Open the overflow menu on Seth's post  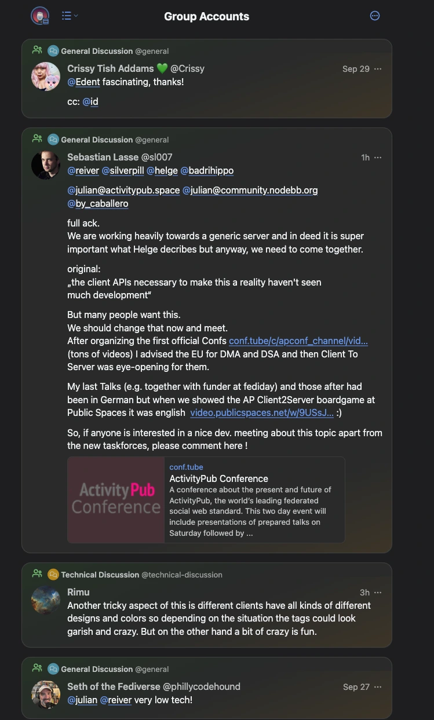point(378,687)
